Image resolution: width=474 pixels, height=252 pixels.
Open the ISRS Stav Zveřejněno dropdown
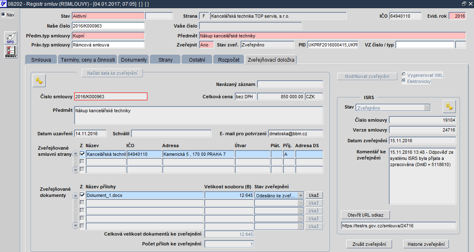pyautogui.click(x=427, y=108)
